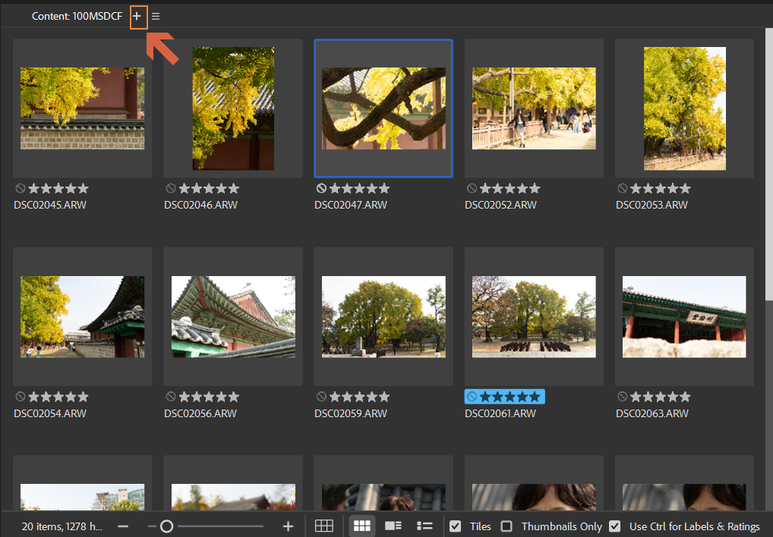773x537 pixels.
Task: Select the DSC02061.ARW thumbnail
Action: pos(534,316)
